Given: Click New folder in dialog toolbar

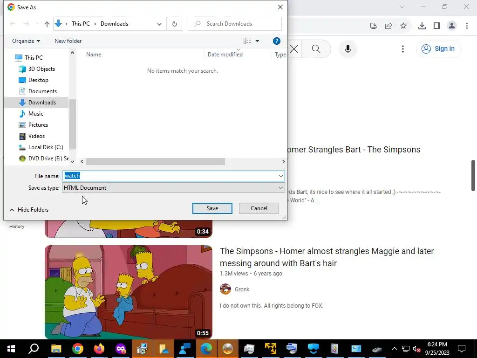Looking at the screenshot, I should 68,41.
